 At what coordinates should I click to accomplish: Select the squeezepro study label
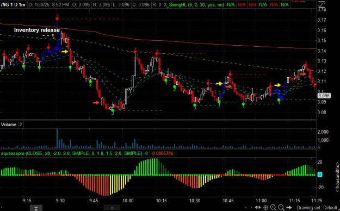point(72,153)
